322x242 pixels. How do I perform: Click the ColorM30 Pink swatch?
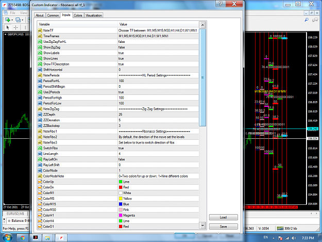121,209
